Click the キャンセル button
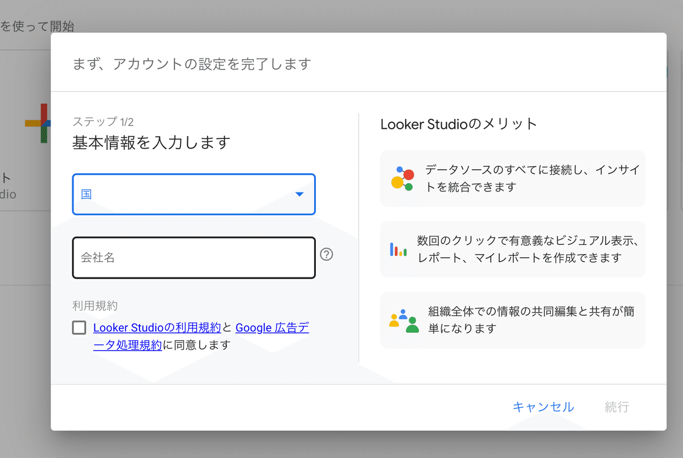Screen dimensions: 683x458 [x=543, y=407]
